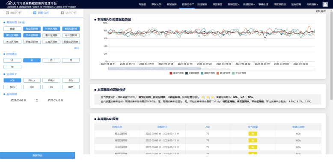
Task: Select the 时段分析 clock icon tab
Action: pyautogui.click(x=7, y=13)
